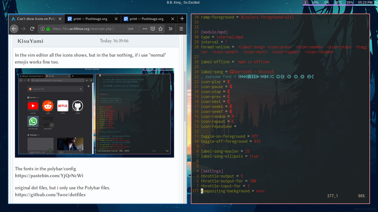
Task: Open the Firefox hamburger menu
Action: (181, 29)
